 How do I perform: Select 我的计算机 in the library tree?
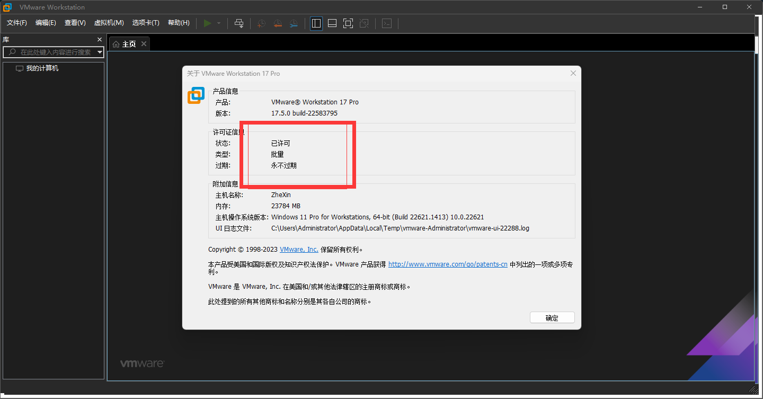point(37,68)
